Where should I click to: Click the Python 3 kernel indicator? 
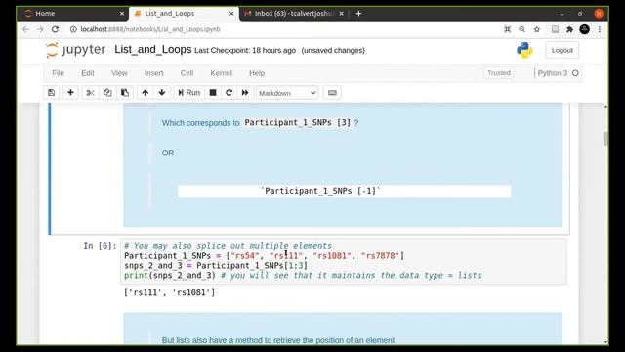pyautogui.click(x=552, y=73)
